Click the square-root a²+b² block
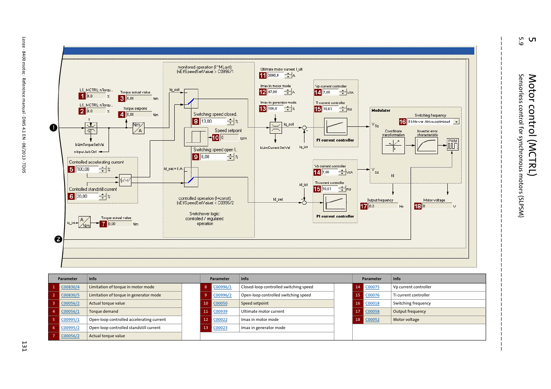The height and width of the screenshot is (389, 551). coord(125,180)
